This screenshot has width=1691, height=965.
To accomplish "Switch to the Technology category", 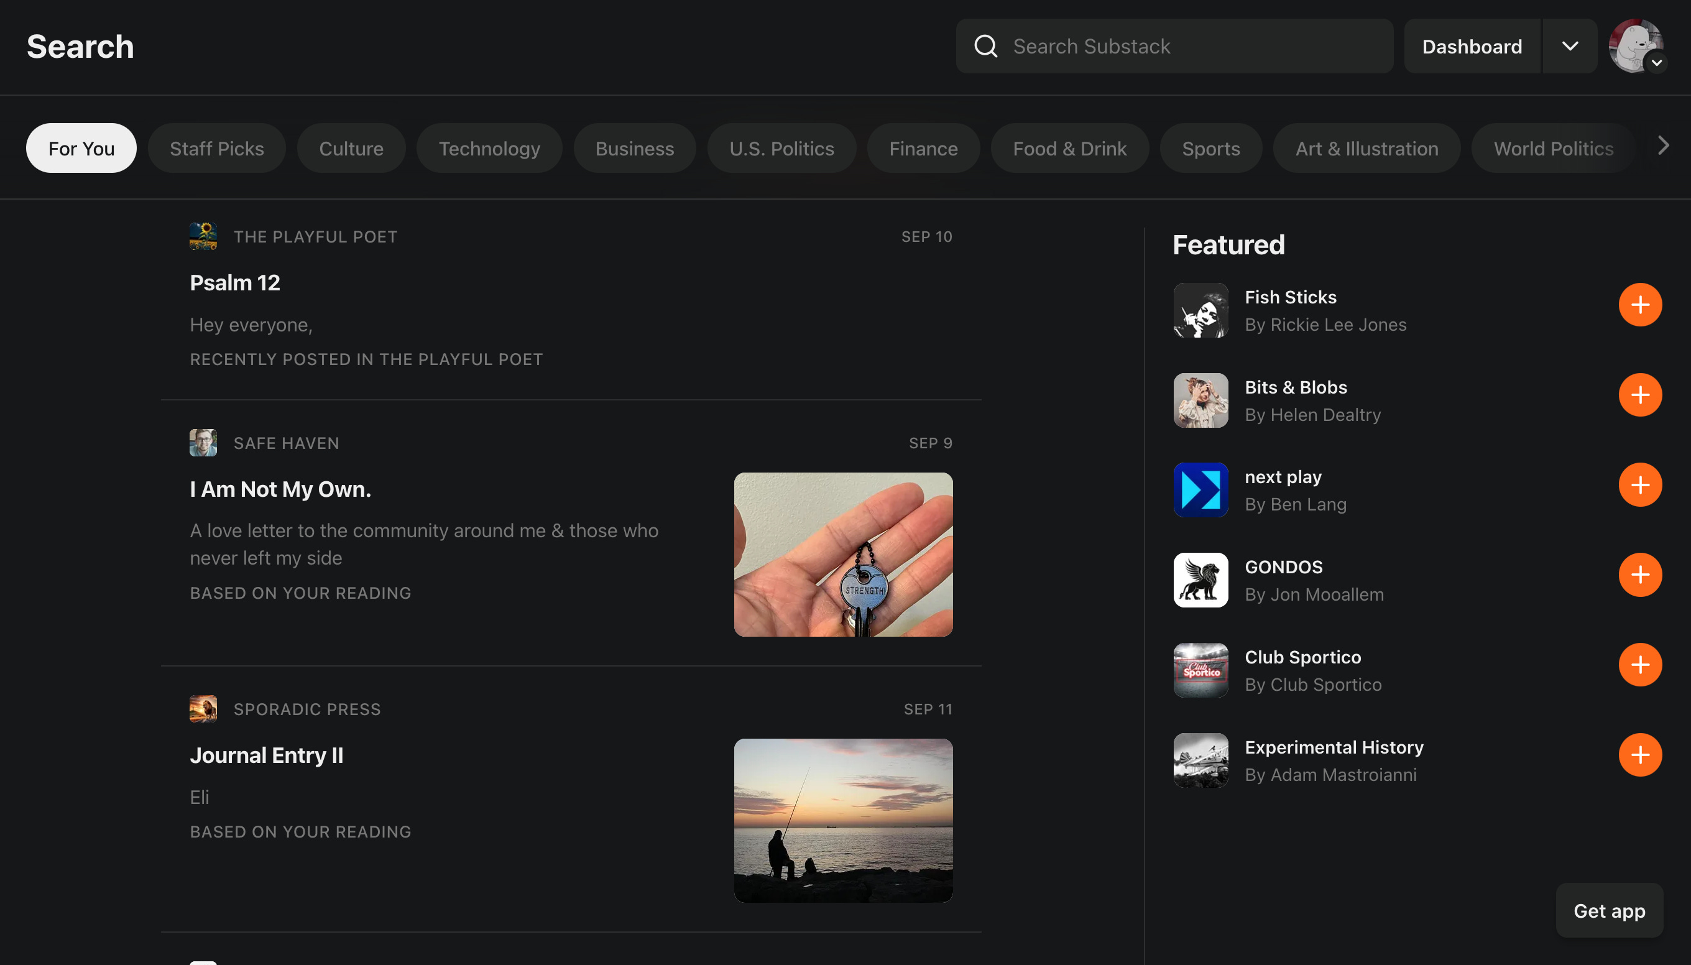I will [489, 149].
